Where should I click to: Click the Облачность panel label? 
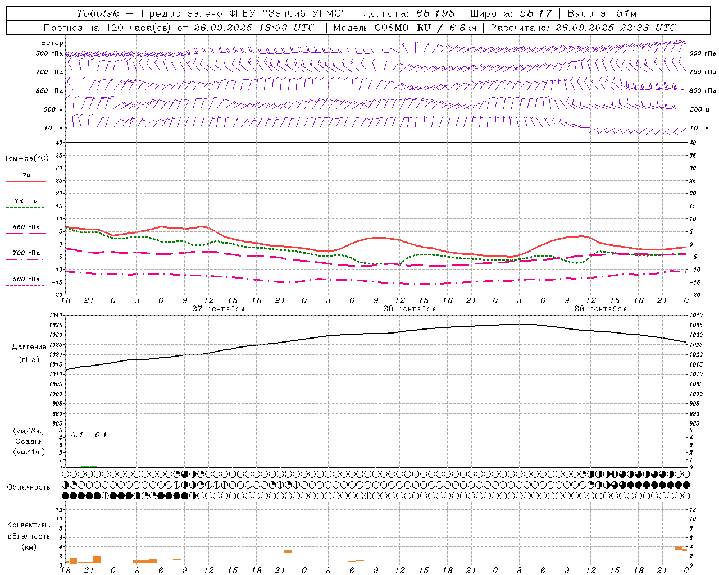29,487
